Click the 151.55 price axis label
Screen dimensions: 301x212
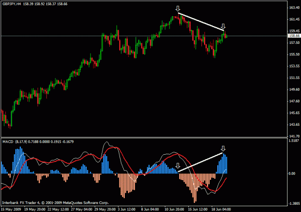[x=294, y=78]
